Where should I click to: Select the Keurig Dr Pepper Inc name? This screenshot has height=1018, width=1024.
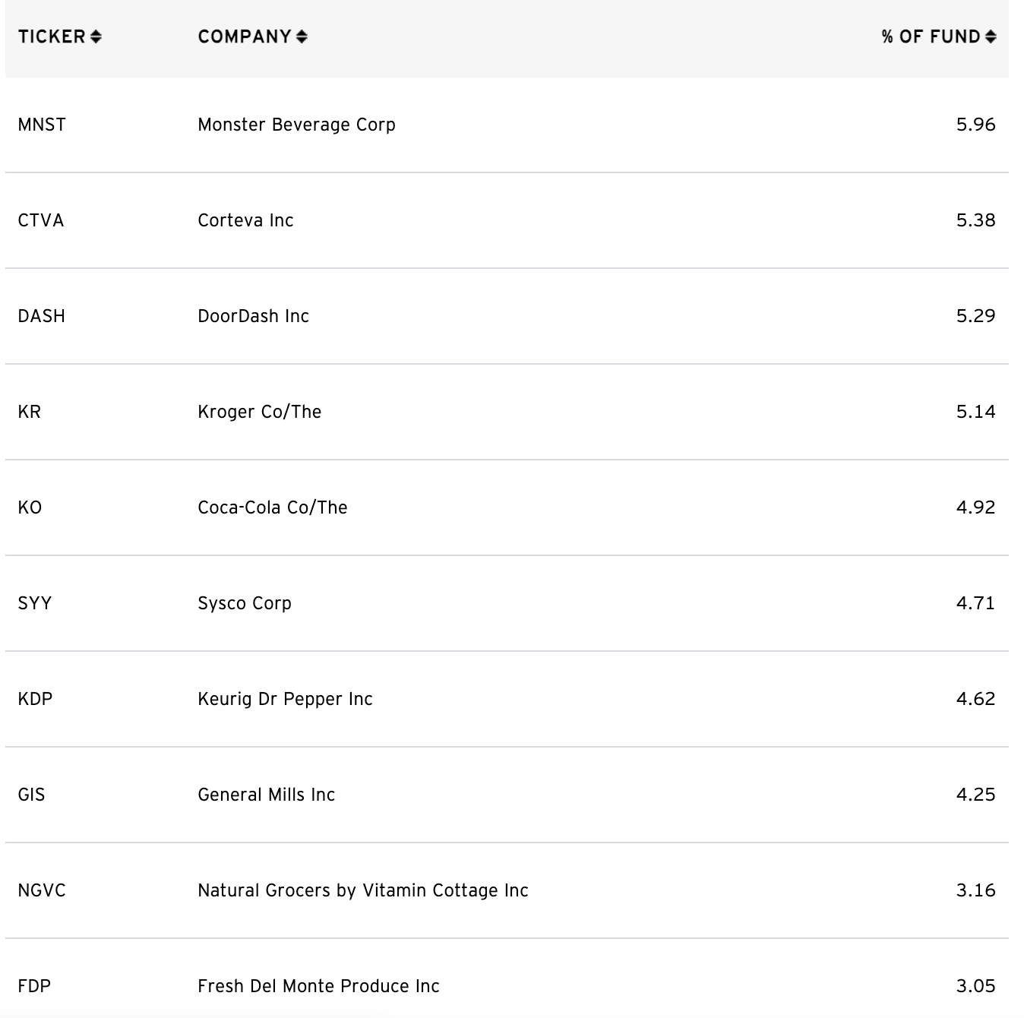pos(285,699)
